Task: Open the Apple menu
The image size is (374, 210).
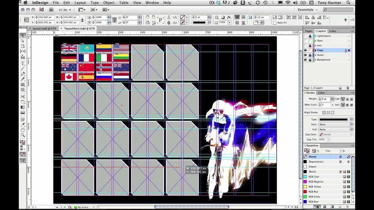Action: (x=25, y=3)
